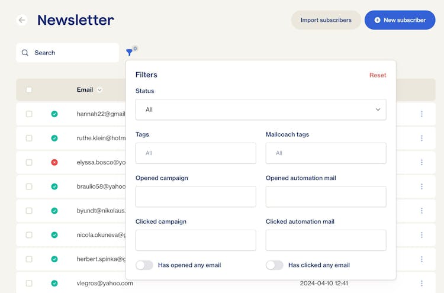Image resolution: width=444 pixels, height=293 pixels.
Task: Click the Opened campaign input field
Action: pyautogui.click(x=195, y=197)
